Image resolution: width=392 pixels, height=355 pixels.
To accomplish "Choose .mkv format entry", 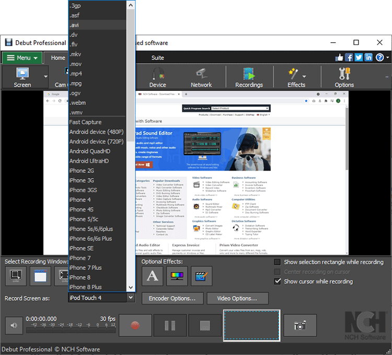I will click(x=97, y=54).
